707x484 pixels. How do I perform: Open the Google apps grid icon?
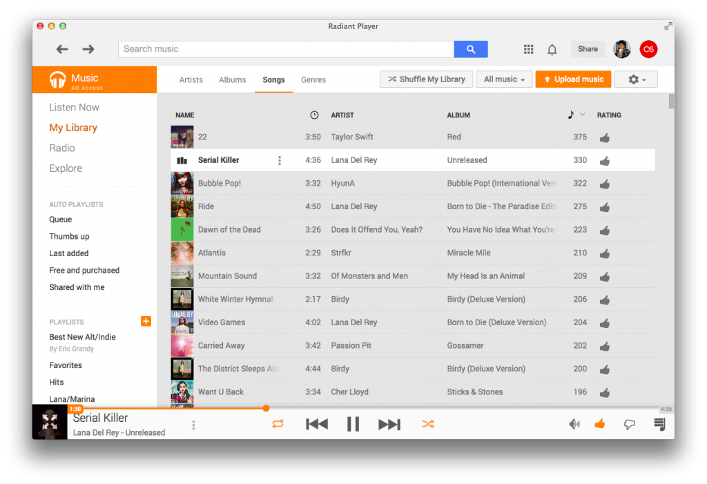(529, 49)
